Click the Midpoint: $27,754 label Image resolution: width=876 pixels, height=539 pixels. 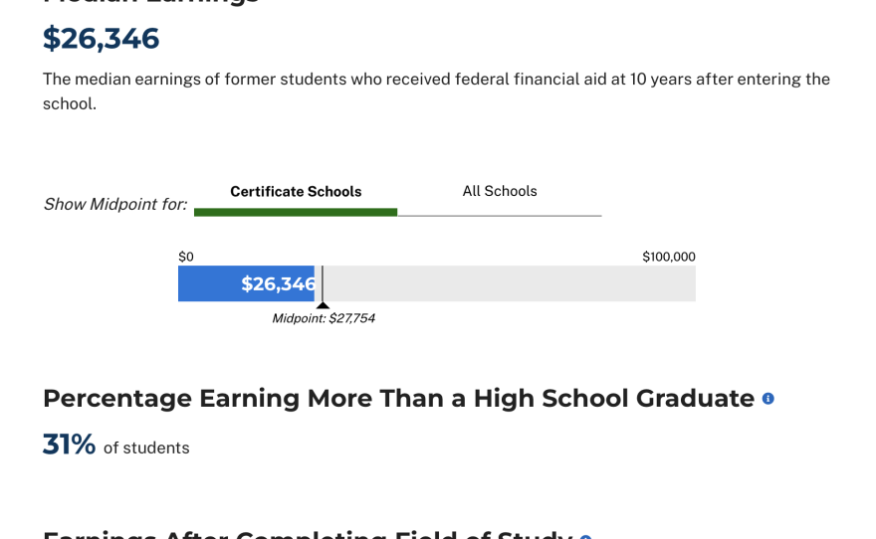pos(324,318)
